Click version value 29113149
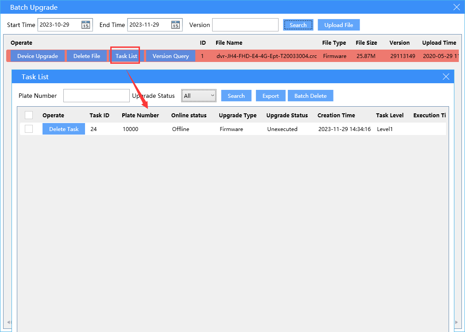This screenshot has height=332, width=465. click(403, 56)
